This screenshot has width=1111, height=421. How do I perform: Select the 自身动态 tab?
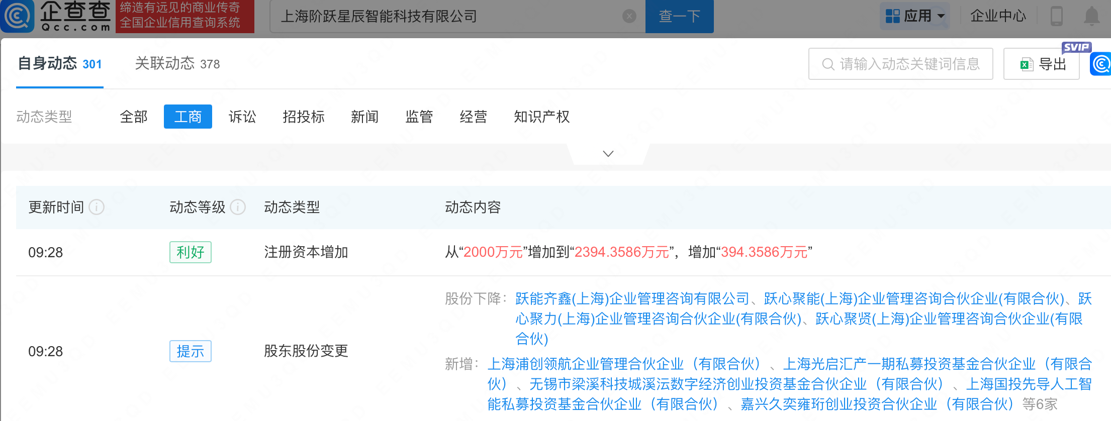tap(59, 64)
